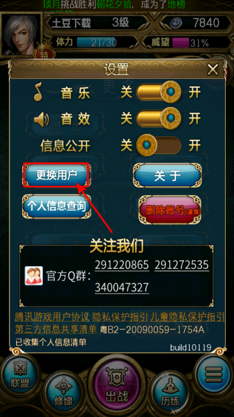
Task: Click the red 删除账号 button
Action: click(170, 210)
